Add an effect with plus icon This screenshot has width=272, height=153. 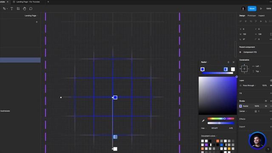click(x=271, y=119)
